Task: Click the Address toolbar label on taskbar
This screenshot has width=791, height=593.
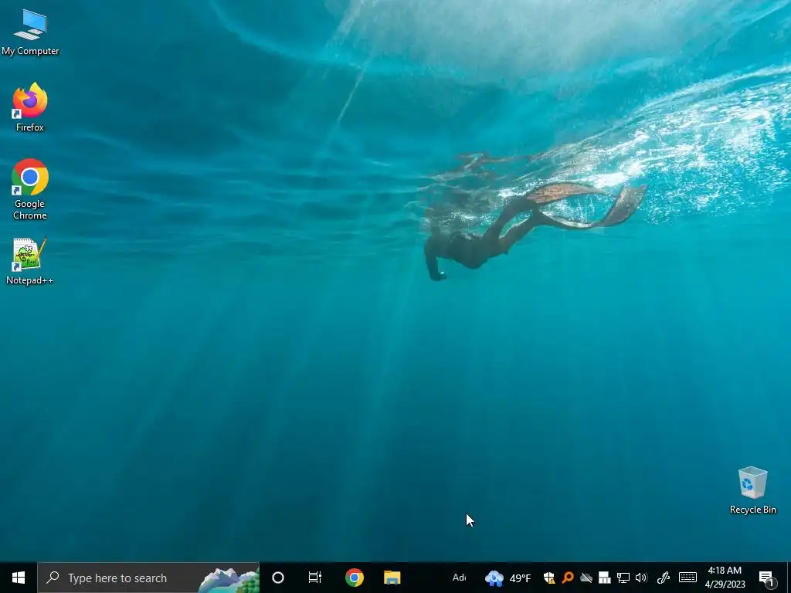Action: (x=459, y=578)
